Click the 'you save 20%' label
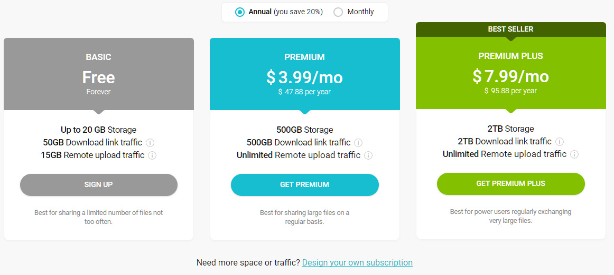The width and height of the screenshot is (614, 275). tap(299, 12)
